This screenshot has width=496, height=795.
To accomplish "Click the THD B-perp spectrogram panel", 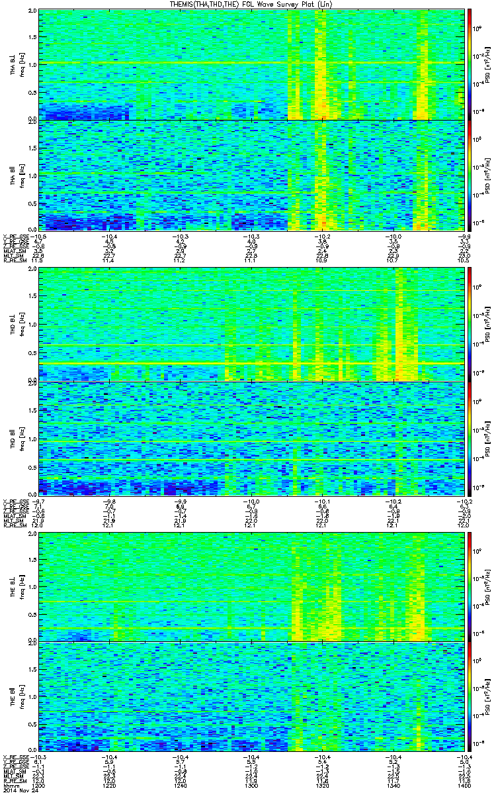I will [252, 325].
